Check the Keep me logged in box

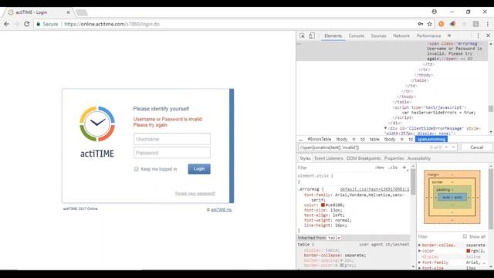[136, 169]
